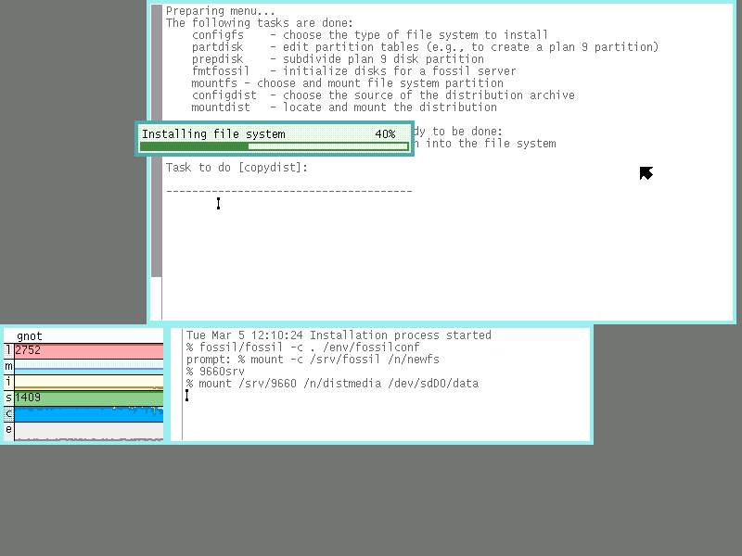Click the green installation progress bar
742x556 pixels.
[x=274, y=146]
